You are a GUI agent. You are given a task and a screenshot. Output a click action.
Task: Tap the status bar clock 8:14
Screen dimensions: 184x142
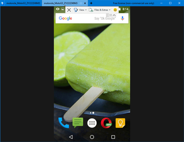pyautogui.click(x=126, y=9)
